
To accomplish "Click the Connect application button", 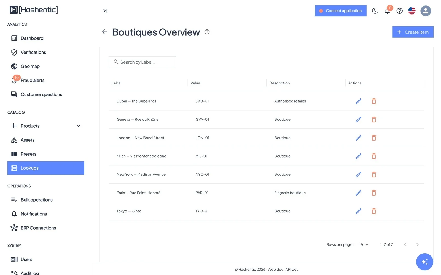I will tap(341, 11).
